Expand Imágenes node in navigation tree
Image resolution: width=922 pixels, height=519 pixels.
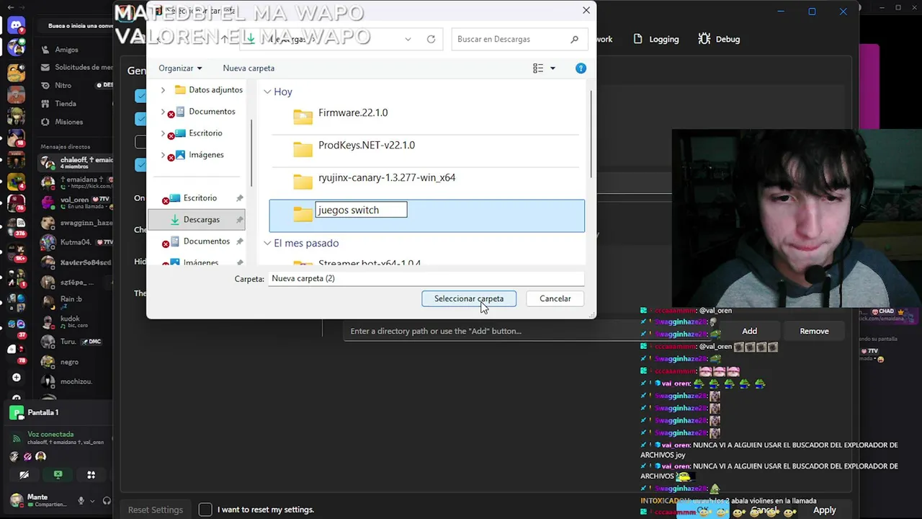coord(163,155)
